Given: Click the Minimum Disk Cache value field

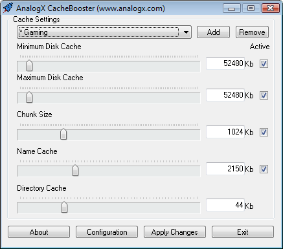Looking at the screenshot, I should click(225, 63).
